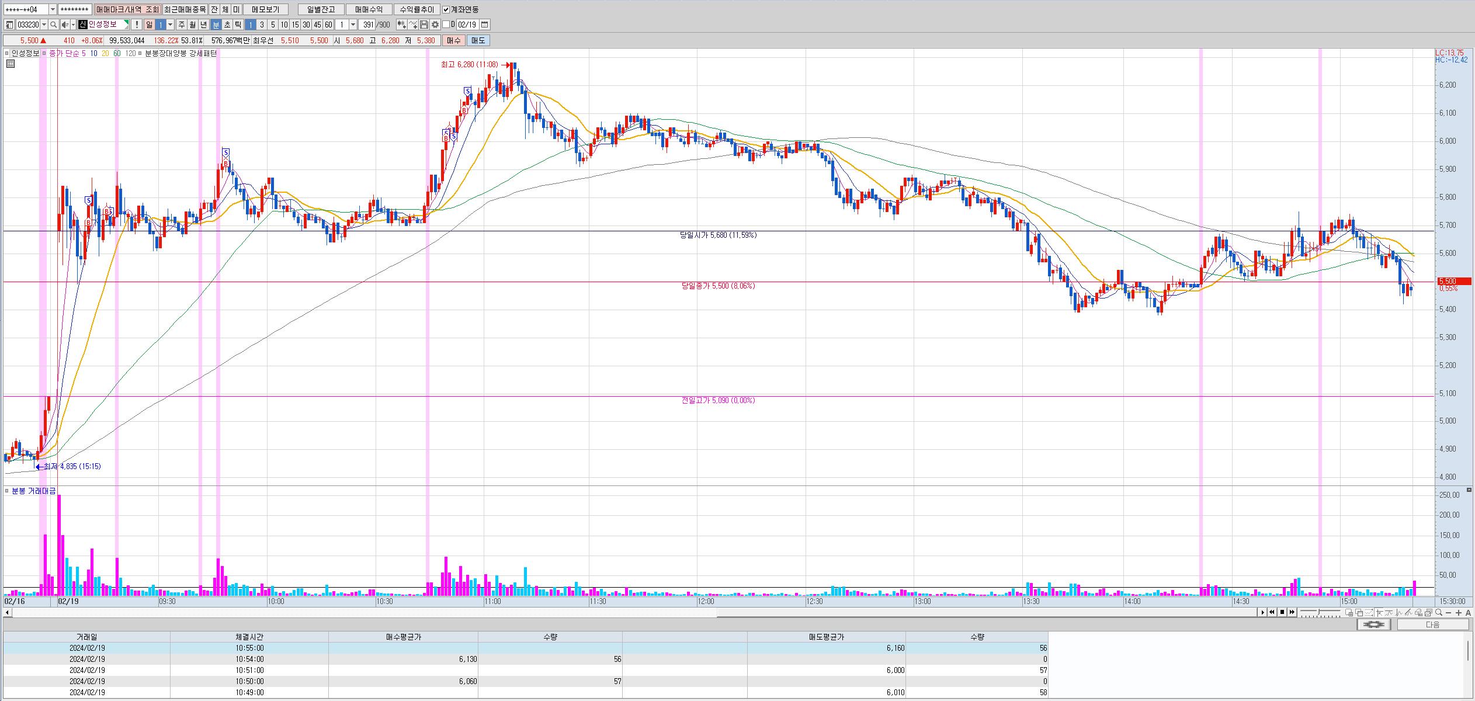Click the chart zoom slider handle
Screen dimensions: 1475x701
(1319, 612)
